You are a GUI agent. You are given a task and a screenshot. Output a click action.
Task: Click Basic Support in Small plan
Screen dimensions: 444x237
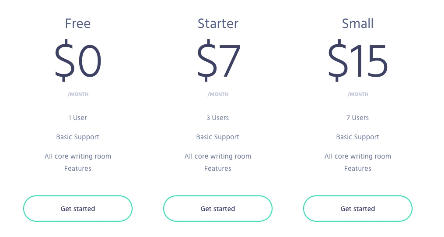tap(358, 137)
